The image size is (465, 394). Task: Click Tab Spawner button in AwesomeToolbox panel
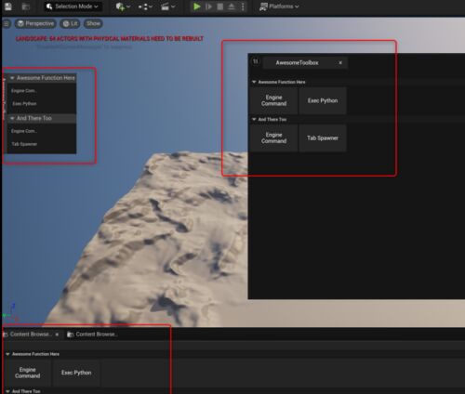[323, 138]
